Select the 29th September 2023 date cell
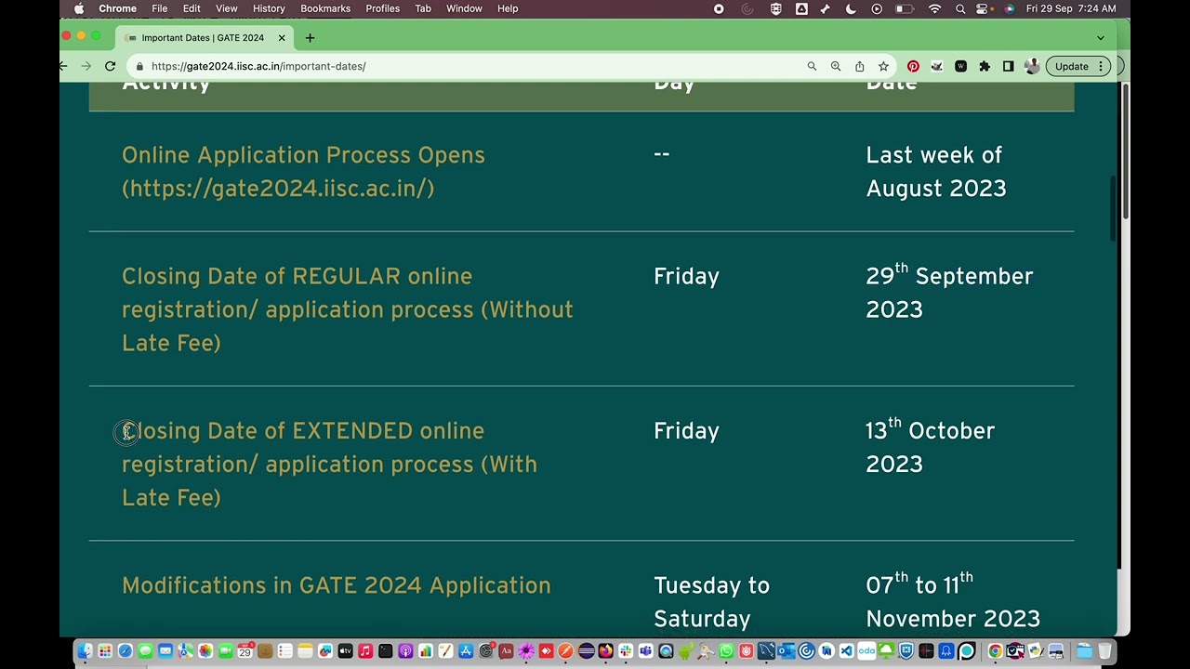Screen dimensions: 1190x669 point(949,292)
